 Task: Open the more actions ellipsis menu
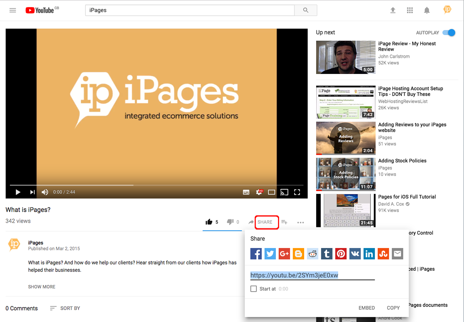point(301,222)
